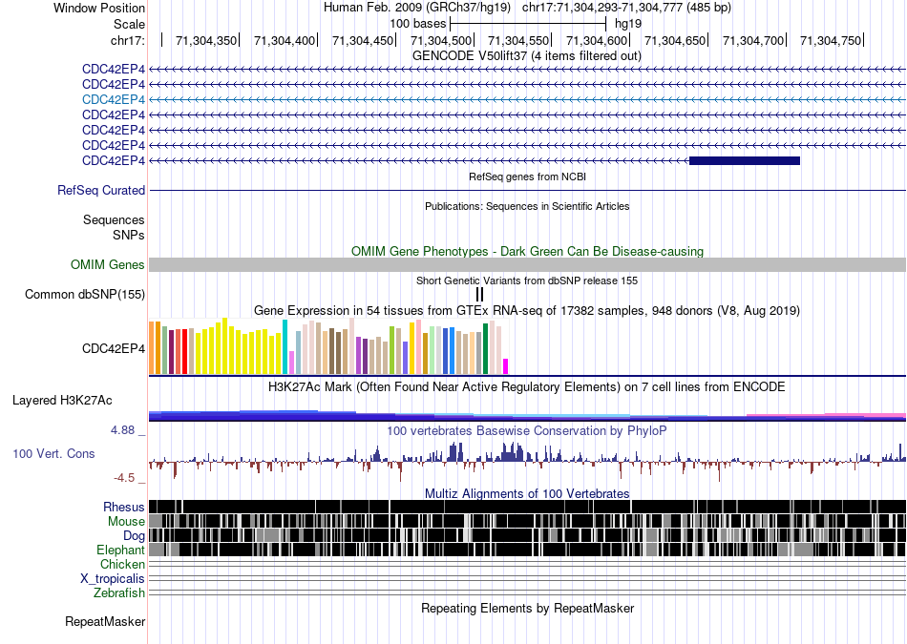The height and width of the screenshot is (644, 907).
Task: Click the gray OMIM Genes bar
Action: [527, 265]
